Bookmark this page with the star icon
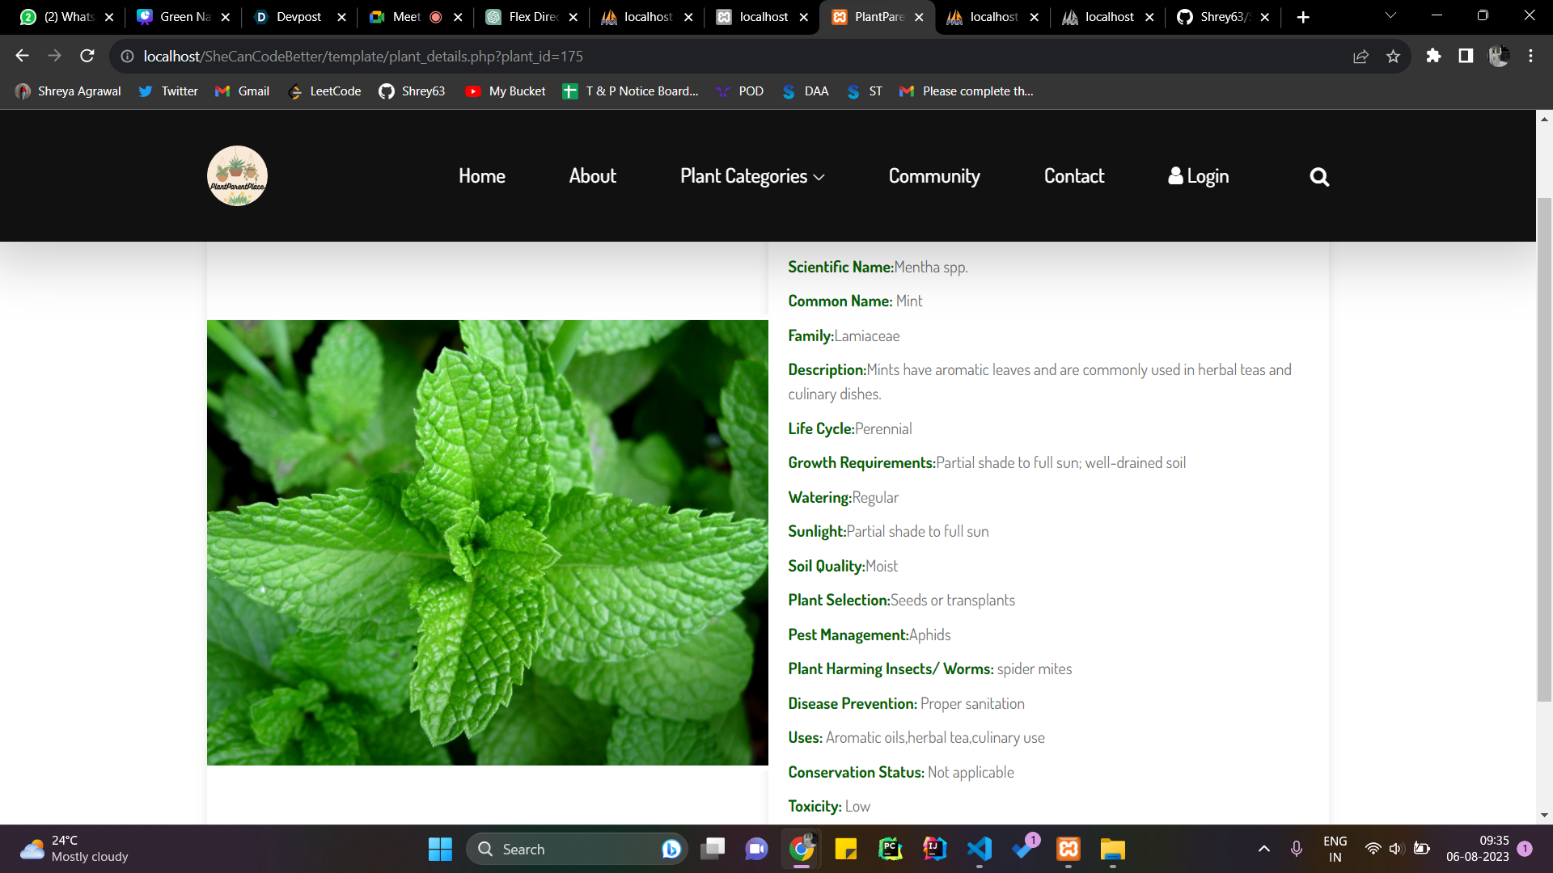The width and height of the screenshot is (1553, 873). point(1393,56)
